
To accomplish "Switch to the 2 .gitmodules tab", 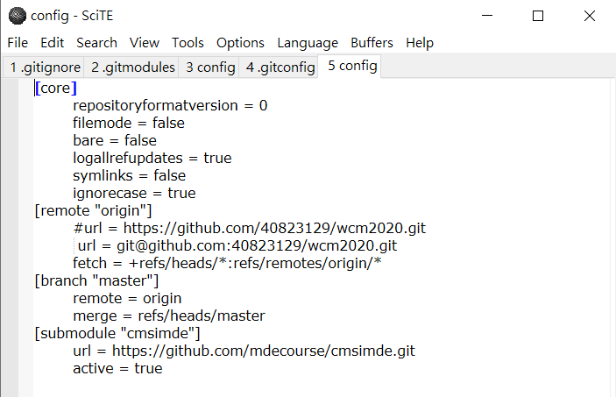I will click(133, 67).
